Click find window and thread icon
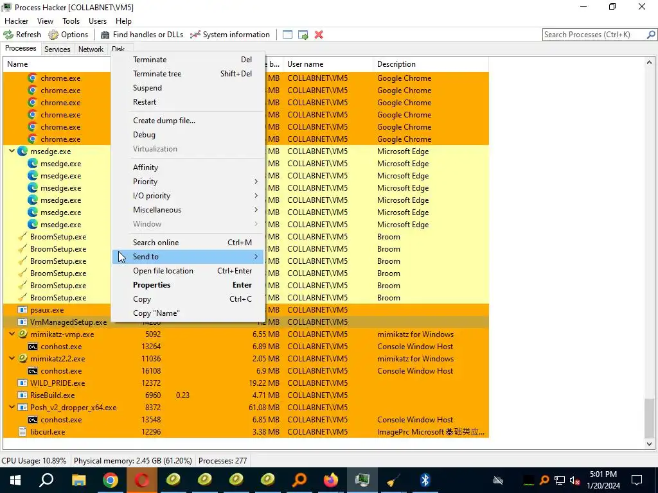The width and height of the screenshot is (658, 493). click(303, 35)
